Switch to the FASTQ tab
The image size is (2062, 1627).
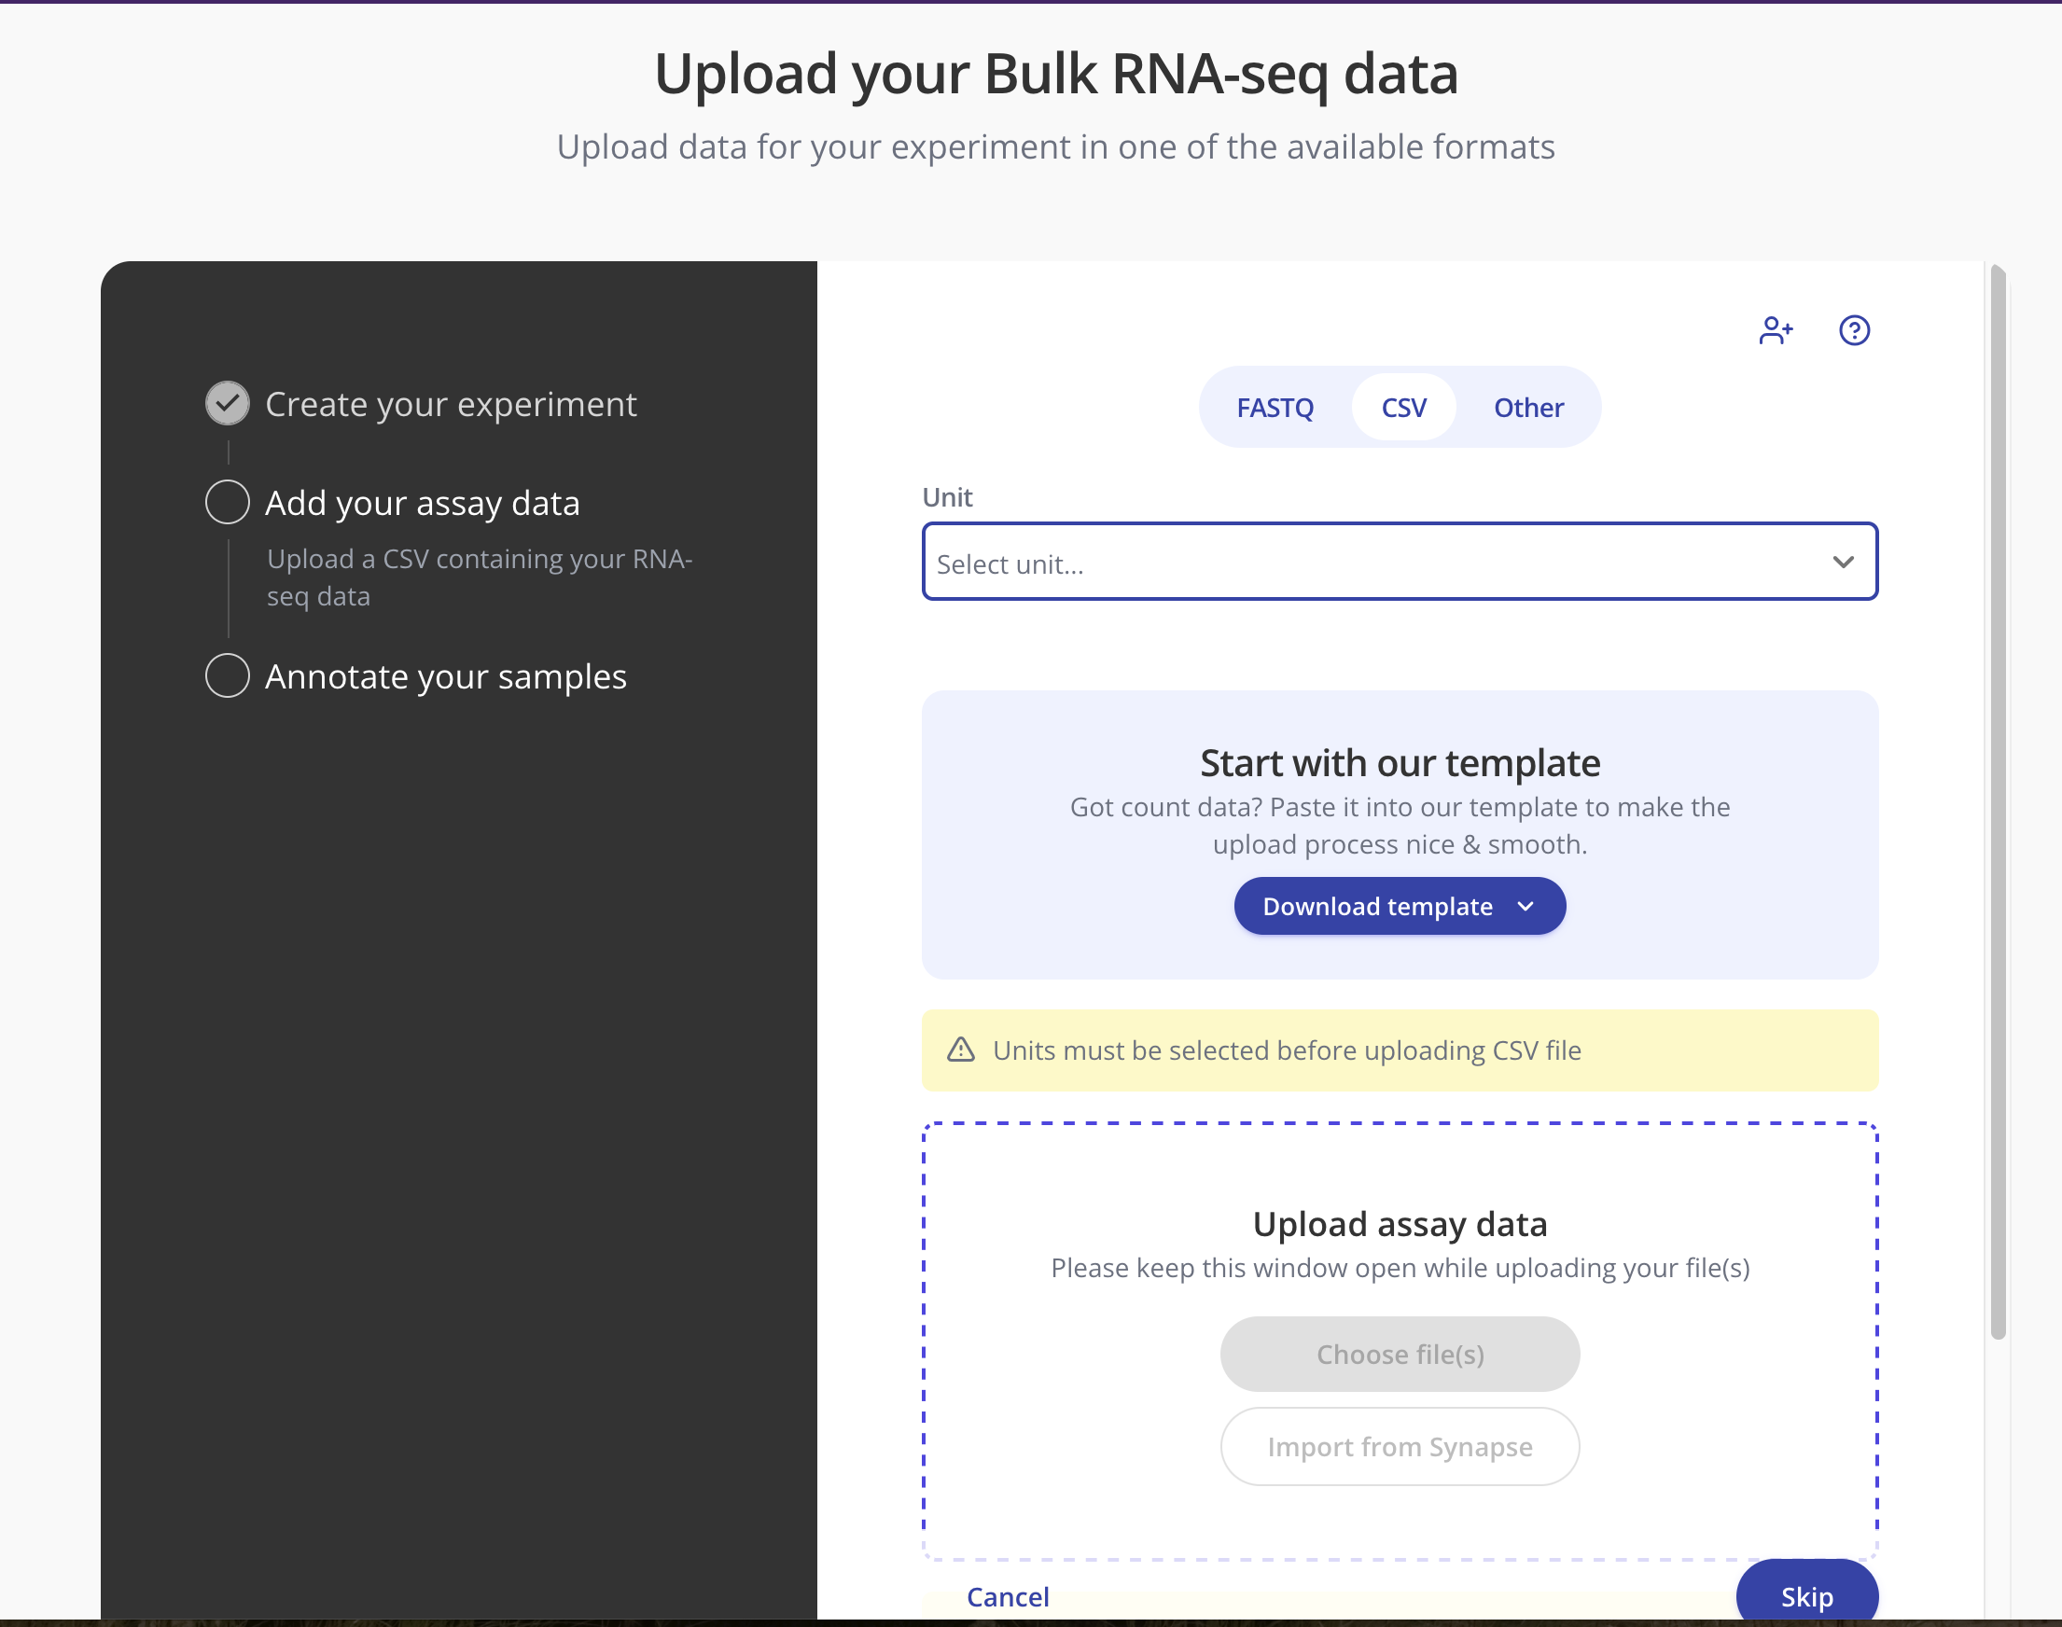(x=1275, y=407)
